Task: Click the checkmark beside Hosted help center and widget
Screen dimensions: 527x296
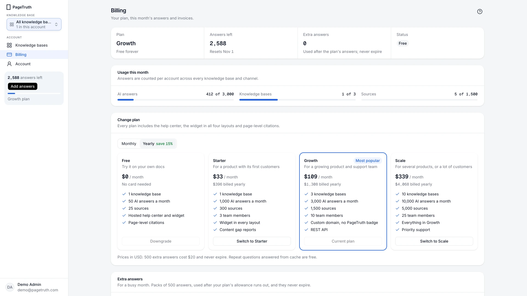Action: pyautogui.click(x=124, y=215)
